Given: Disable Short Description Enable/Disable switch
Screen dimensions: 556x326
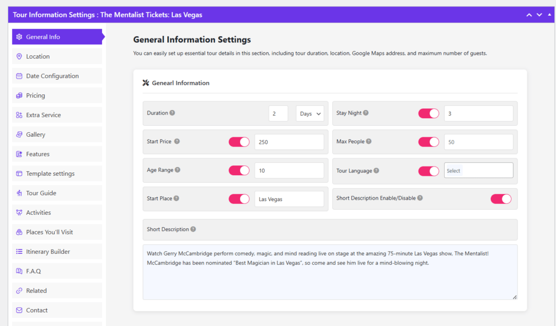Looking at the screenshot, I should (x=501, y=199).
